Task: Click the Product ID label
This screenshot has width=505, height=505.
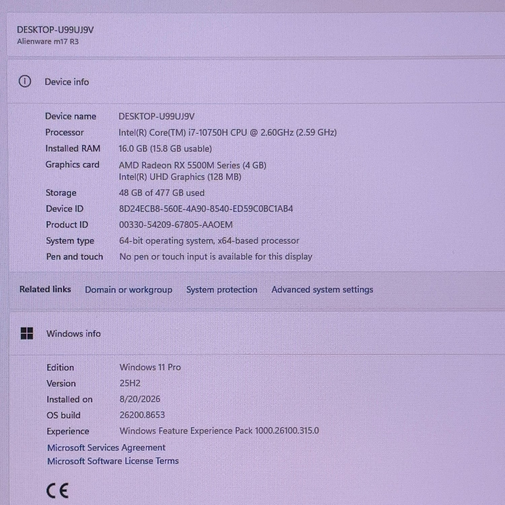Action: (67, 225)
